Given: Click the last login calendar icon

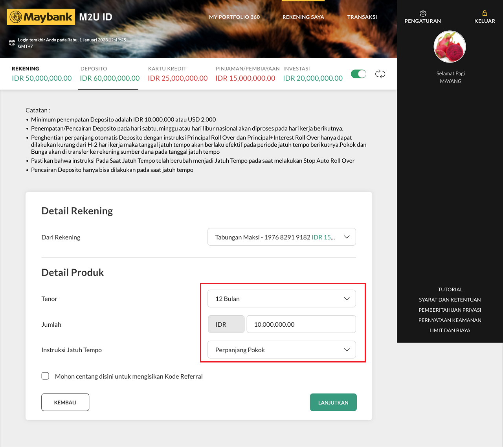Looking at the screenshot, I should click(x=12, y=43).
